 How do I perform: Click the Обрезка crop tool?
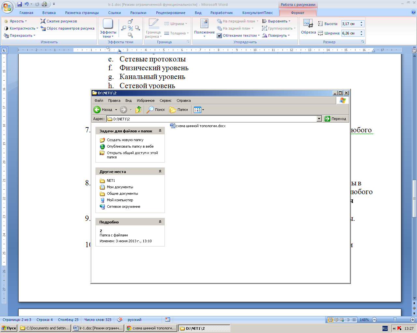pyautogui.click(x=308, y=27)
